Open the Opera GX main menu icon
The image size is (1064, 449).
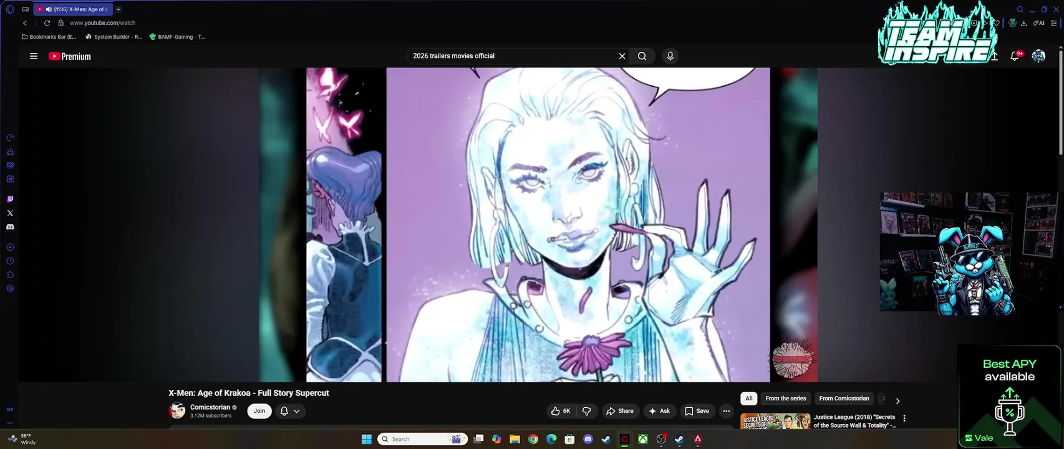point(10,9)
